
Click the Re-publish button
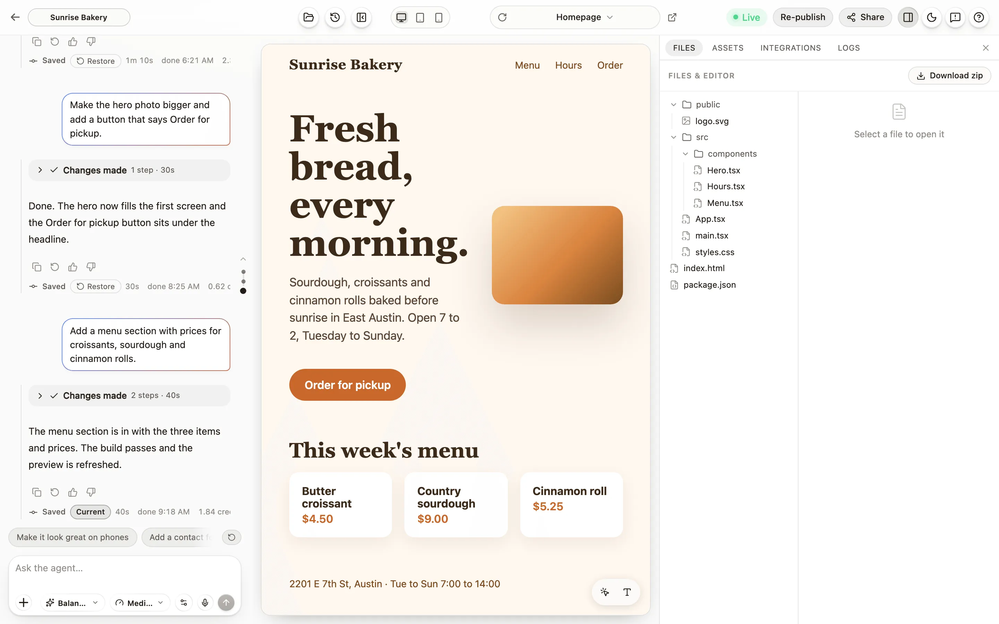coord(803,17)
